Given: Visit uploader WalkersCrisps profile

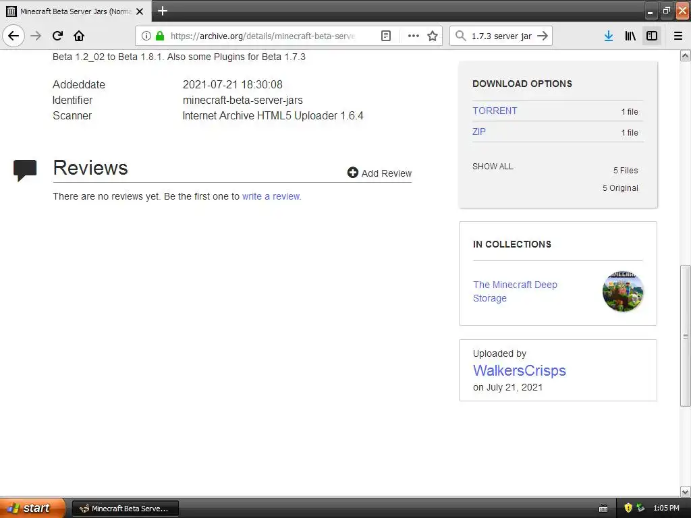Looking at the screenshot, I should [x=519, y=370].
